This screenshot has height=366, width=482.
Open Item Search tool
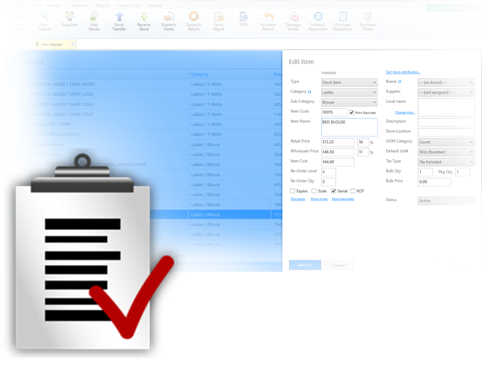click(x=45, y=21)
